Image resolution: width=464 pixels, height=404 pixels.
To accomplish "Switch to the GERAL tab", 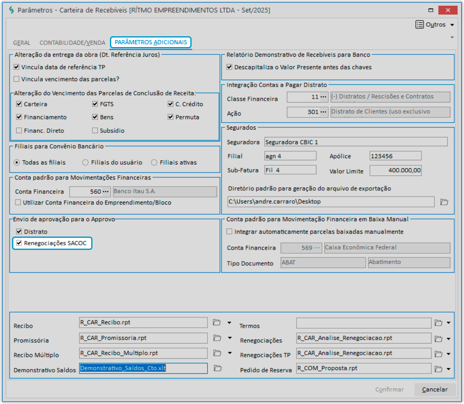I will tap(22, 43).
